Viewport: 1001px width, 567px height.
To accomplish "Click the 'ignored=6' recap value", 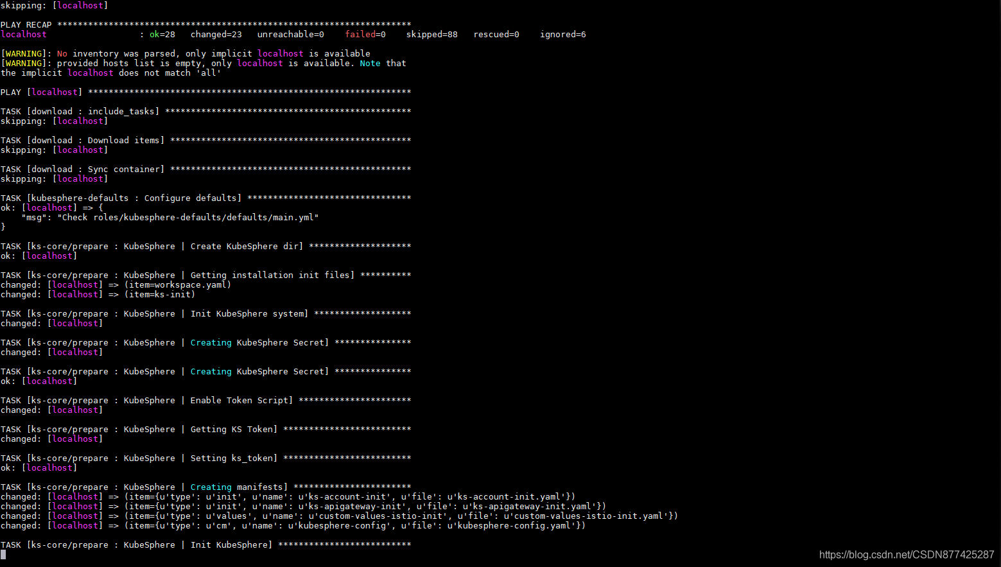I will point(563,35).
